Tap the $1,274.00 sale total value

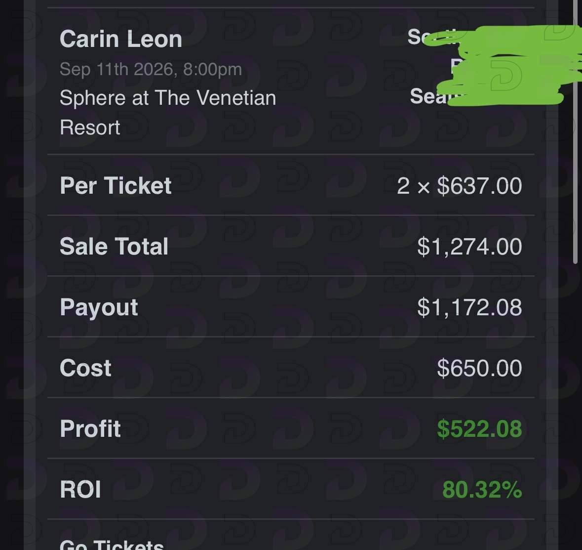469,247
